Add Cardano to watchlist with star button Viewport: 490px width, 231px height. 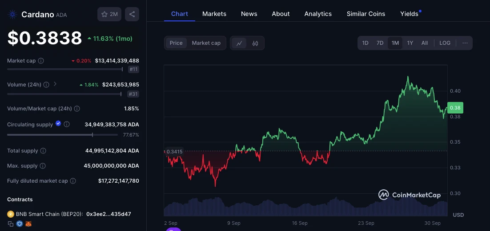pos(109,14)
